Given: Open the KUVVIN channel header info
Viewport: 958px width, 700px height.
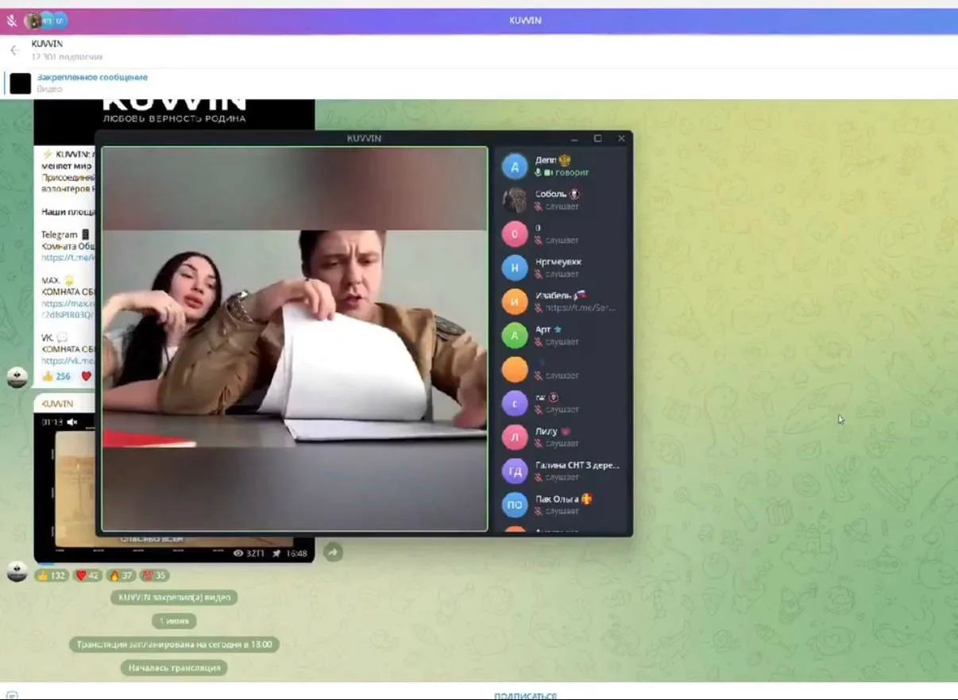Looking at the screenshot, I should point(67,50).
